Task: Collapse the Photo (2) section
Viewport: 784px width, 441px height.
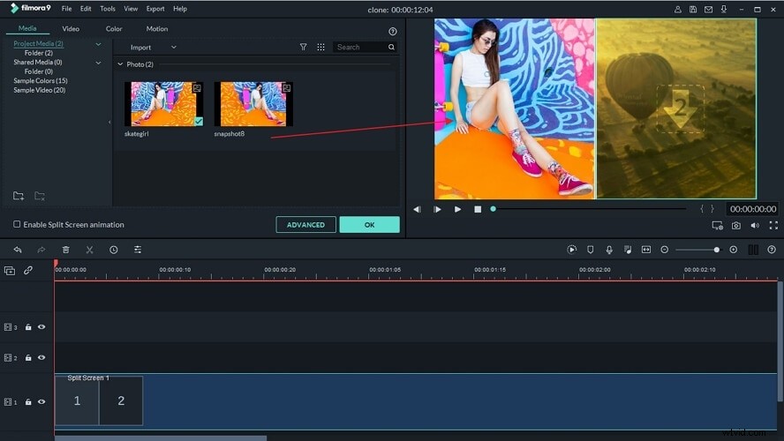Action: point(120,64)
